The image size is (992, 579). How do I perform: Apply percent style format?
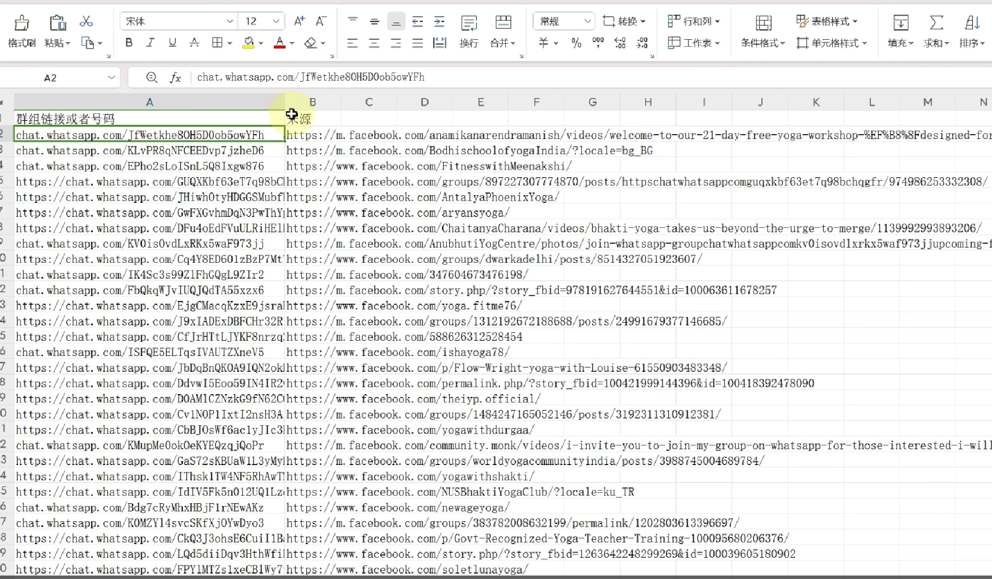pos(576,43)
